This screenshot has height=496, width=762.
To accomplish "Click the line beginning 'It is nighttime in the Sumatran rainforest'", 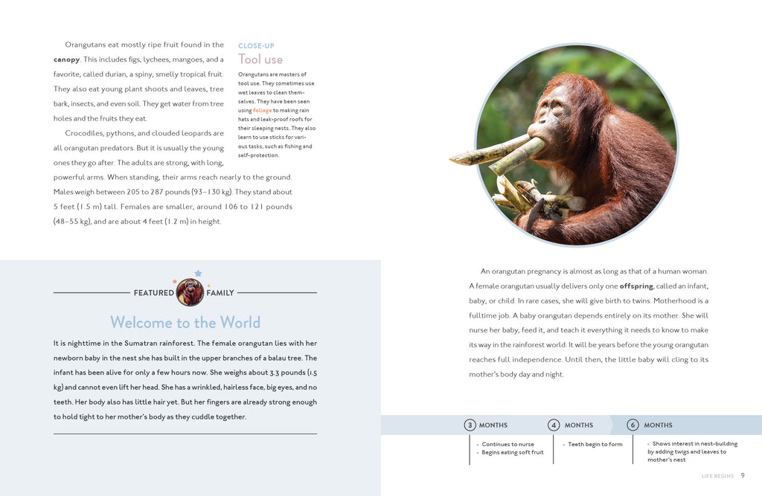I will [x=185, y=343].
